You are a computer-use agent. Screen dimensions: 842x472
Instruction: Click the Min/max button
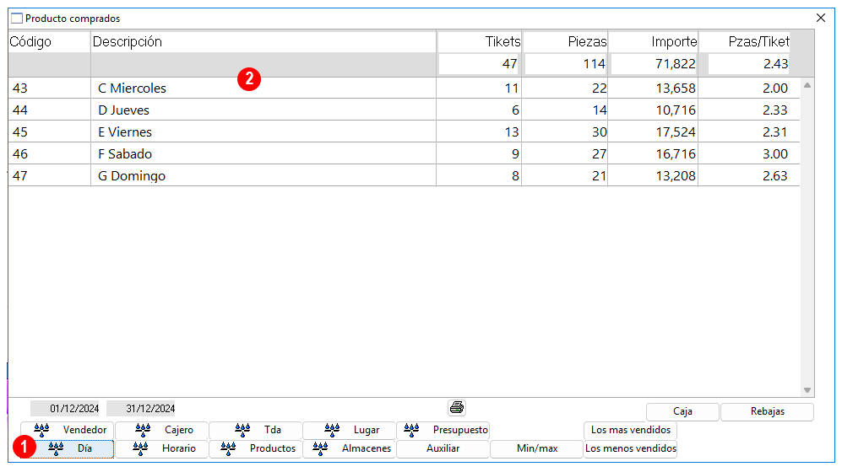(537, 448)
